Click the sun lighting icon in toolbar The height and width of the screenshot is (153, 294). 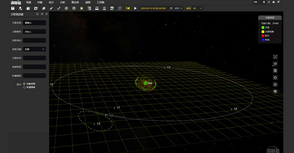pos(81,8)
